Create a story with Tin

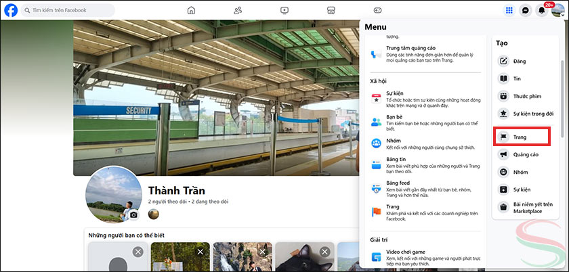tap(526, 78)
